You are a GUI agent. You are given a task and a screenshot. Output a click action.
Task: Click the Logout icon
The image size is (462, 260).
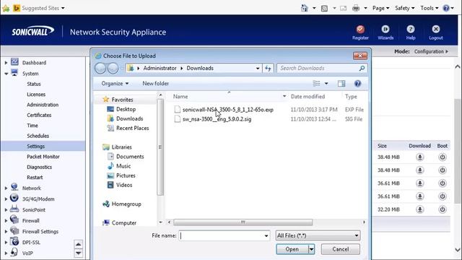(x=436, y=29)
